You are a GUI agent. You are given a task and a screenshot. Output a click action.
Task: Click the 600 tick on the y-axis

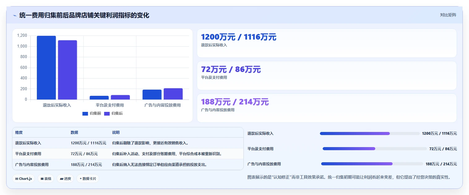point(24,67)
